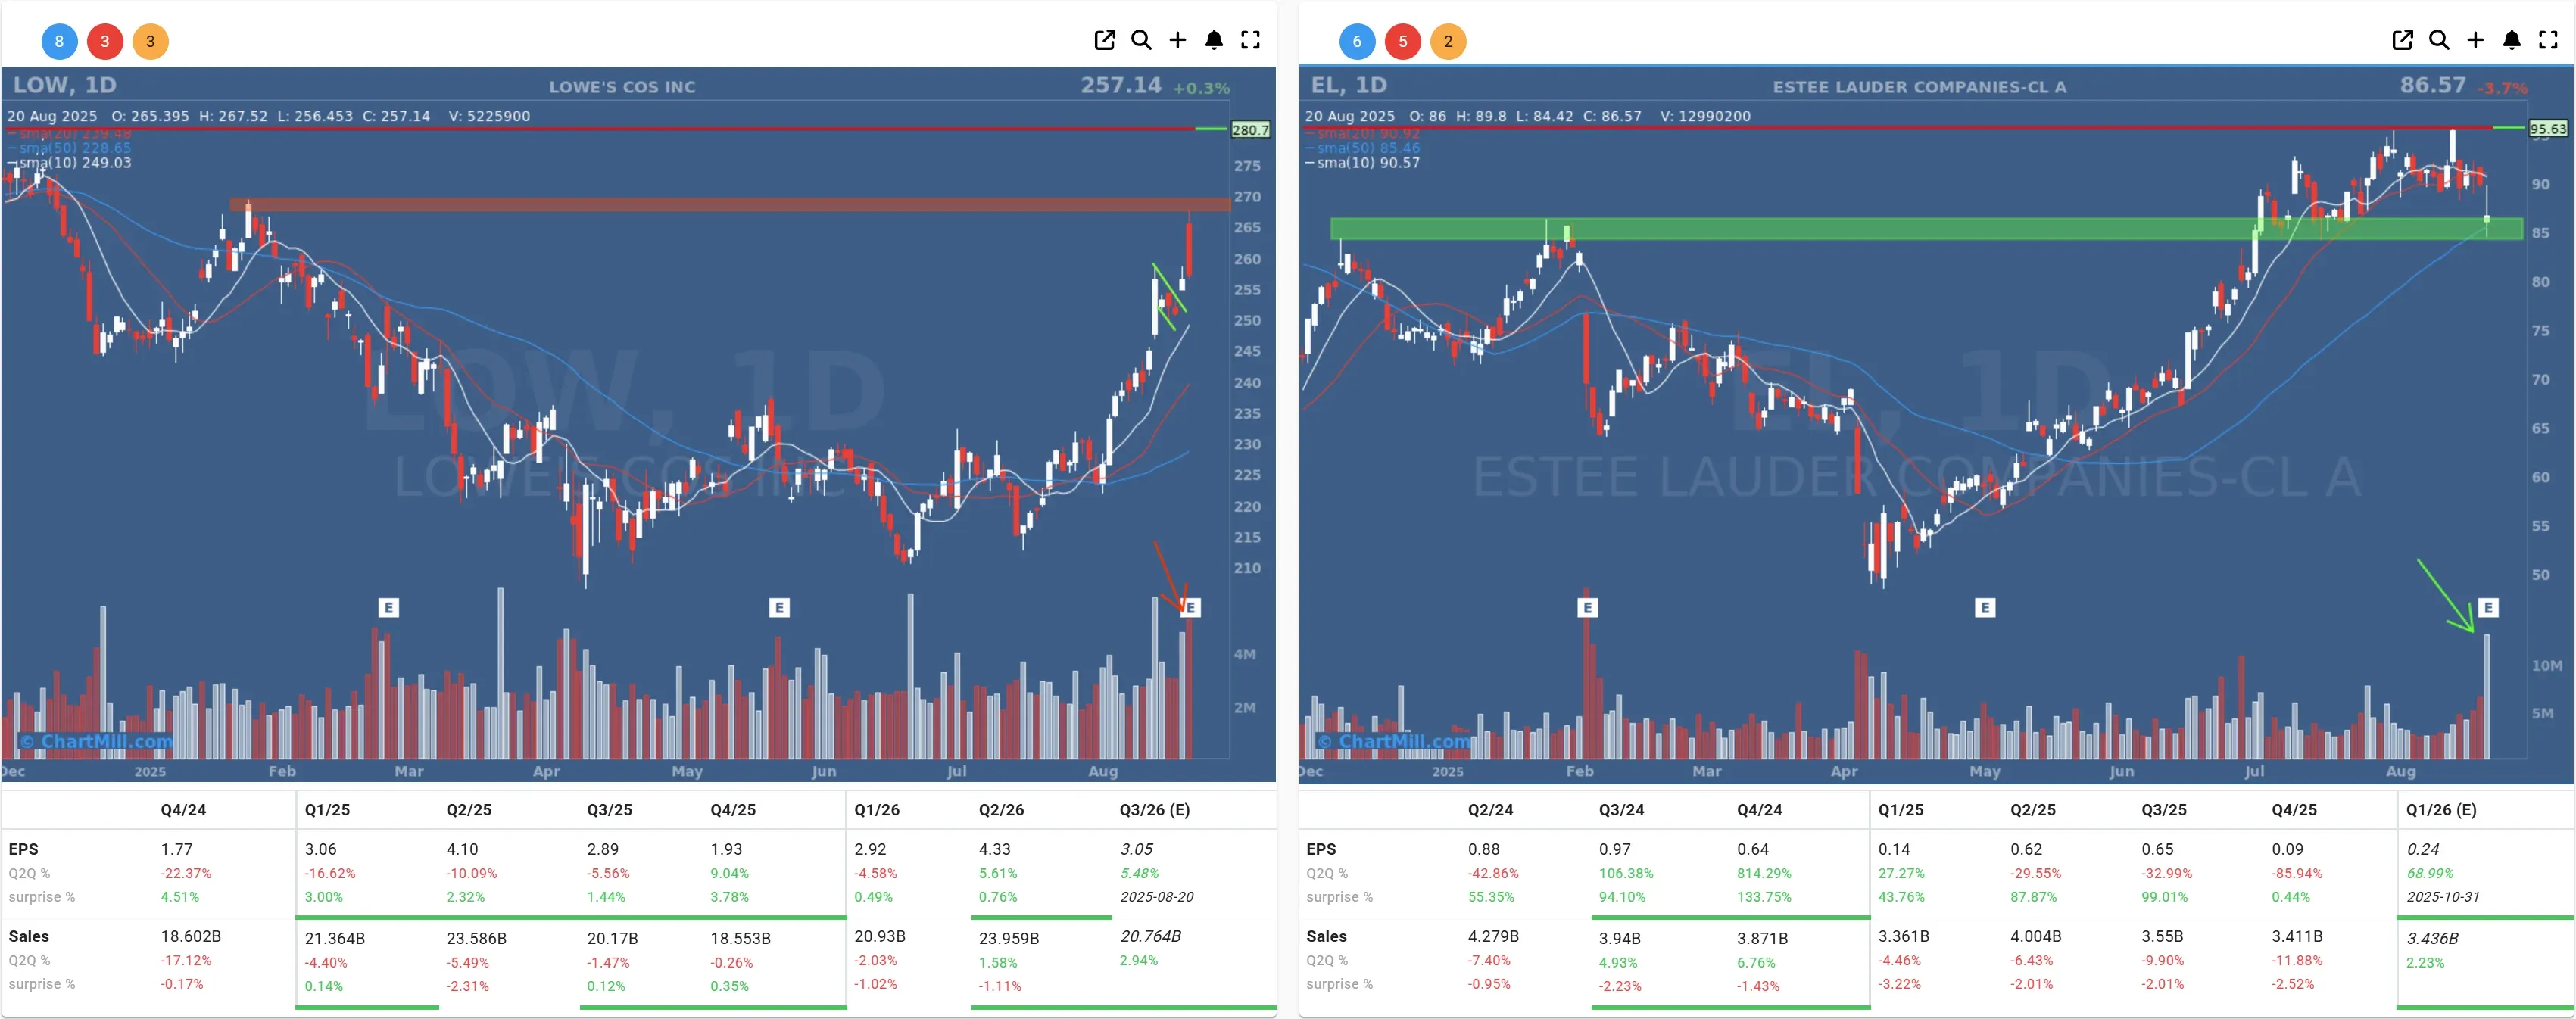Click the search magnifier on LOW chart
Screen dimensions: 2576x1019
pos(1141,40)
